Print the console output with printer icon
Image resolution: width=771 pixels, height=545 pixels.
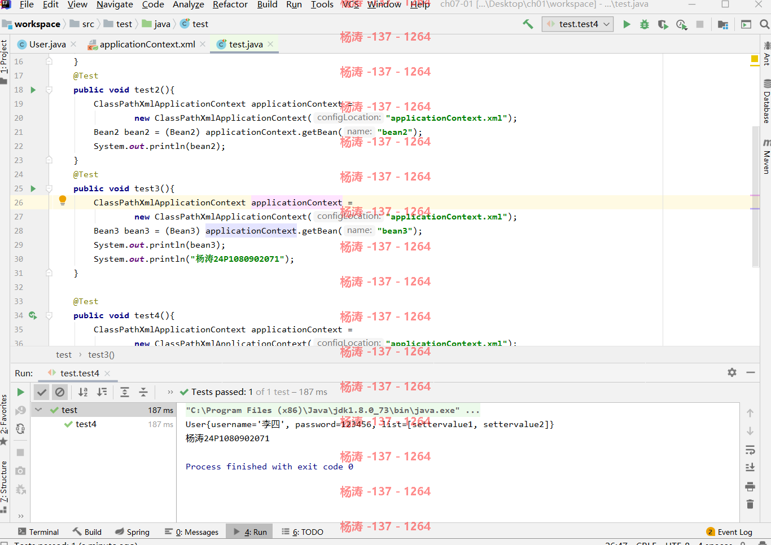(x=750, y=486)
